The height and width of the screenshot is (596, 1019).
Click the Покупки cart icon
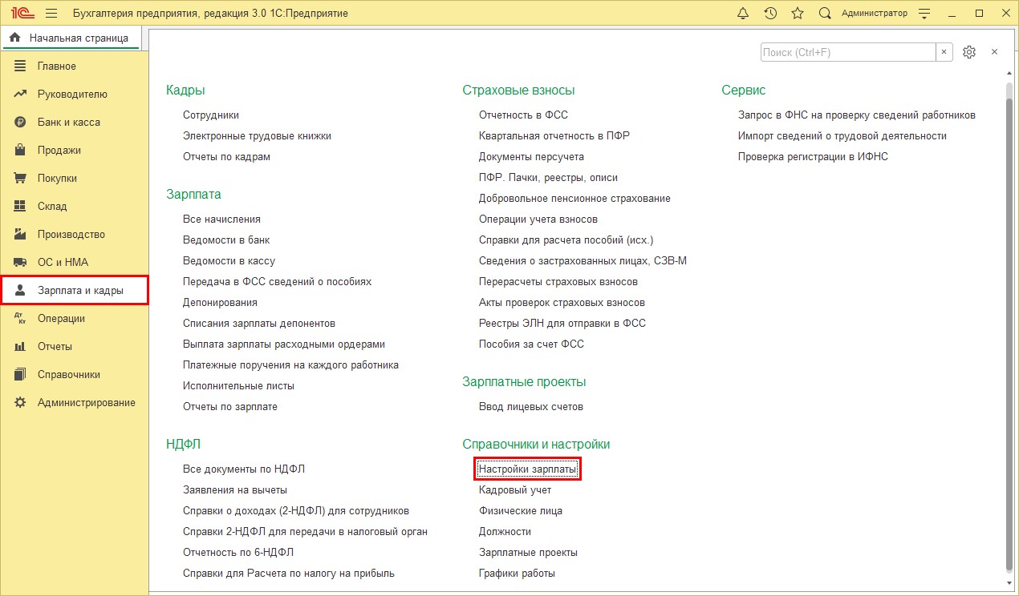tap(21, 179)
